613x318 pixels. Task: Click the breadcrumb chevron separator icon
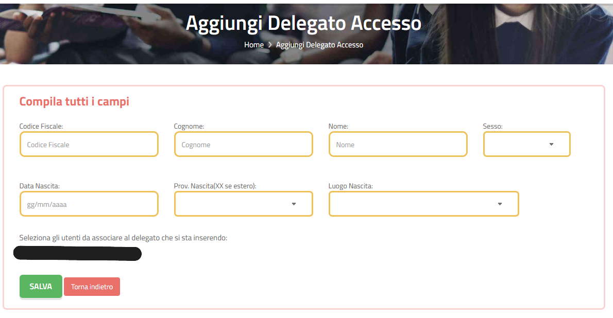click(x=270, y=45)
